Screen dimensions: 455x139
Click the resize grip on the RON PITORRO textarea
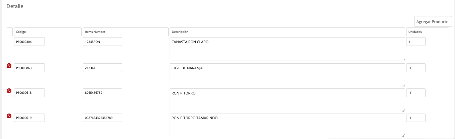click(403, 110)
